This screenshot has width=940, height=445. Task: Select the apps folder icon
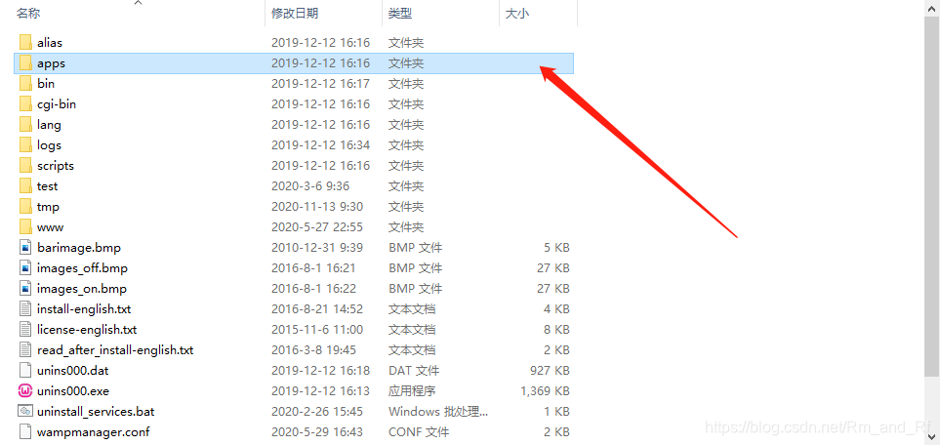click(25, 63)
